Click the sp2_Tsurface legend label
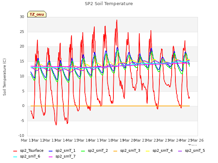 coord(32,151)
